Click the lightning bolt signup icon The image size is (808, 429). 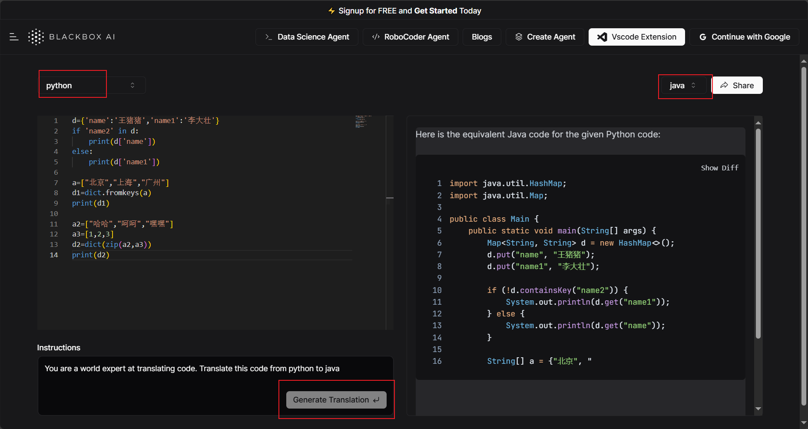tap(331, 11)
